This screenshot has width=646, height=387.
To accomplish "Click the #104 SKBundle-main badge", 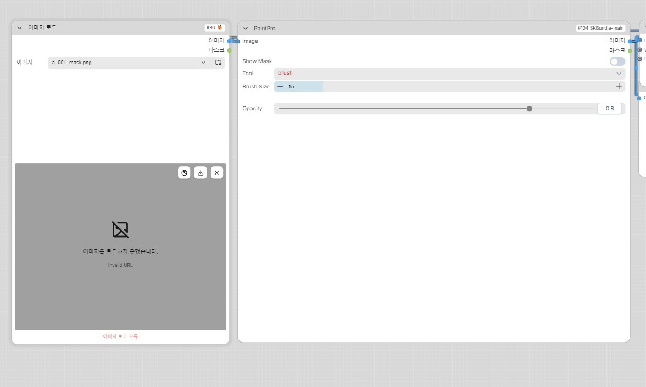I will (x=600, y=28).
